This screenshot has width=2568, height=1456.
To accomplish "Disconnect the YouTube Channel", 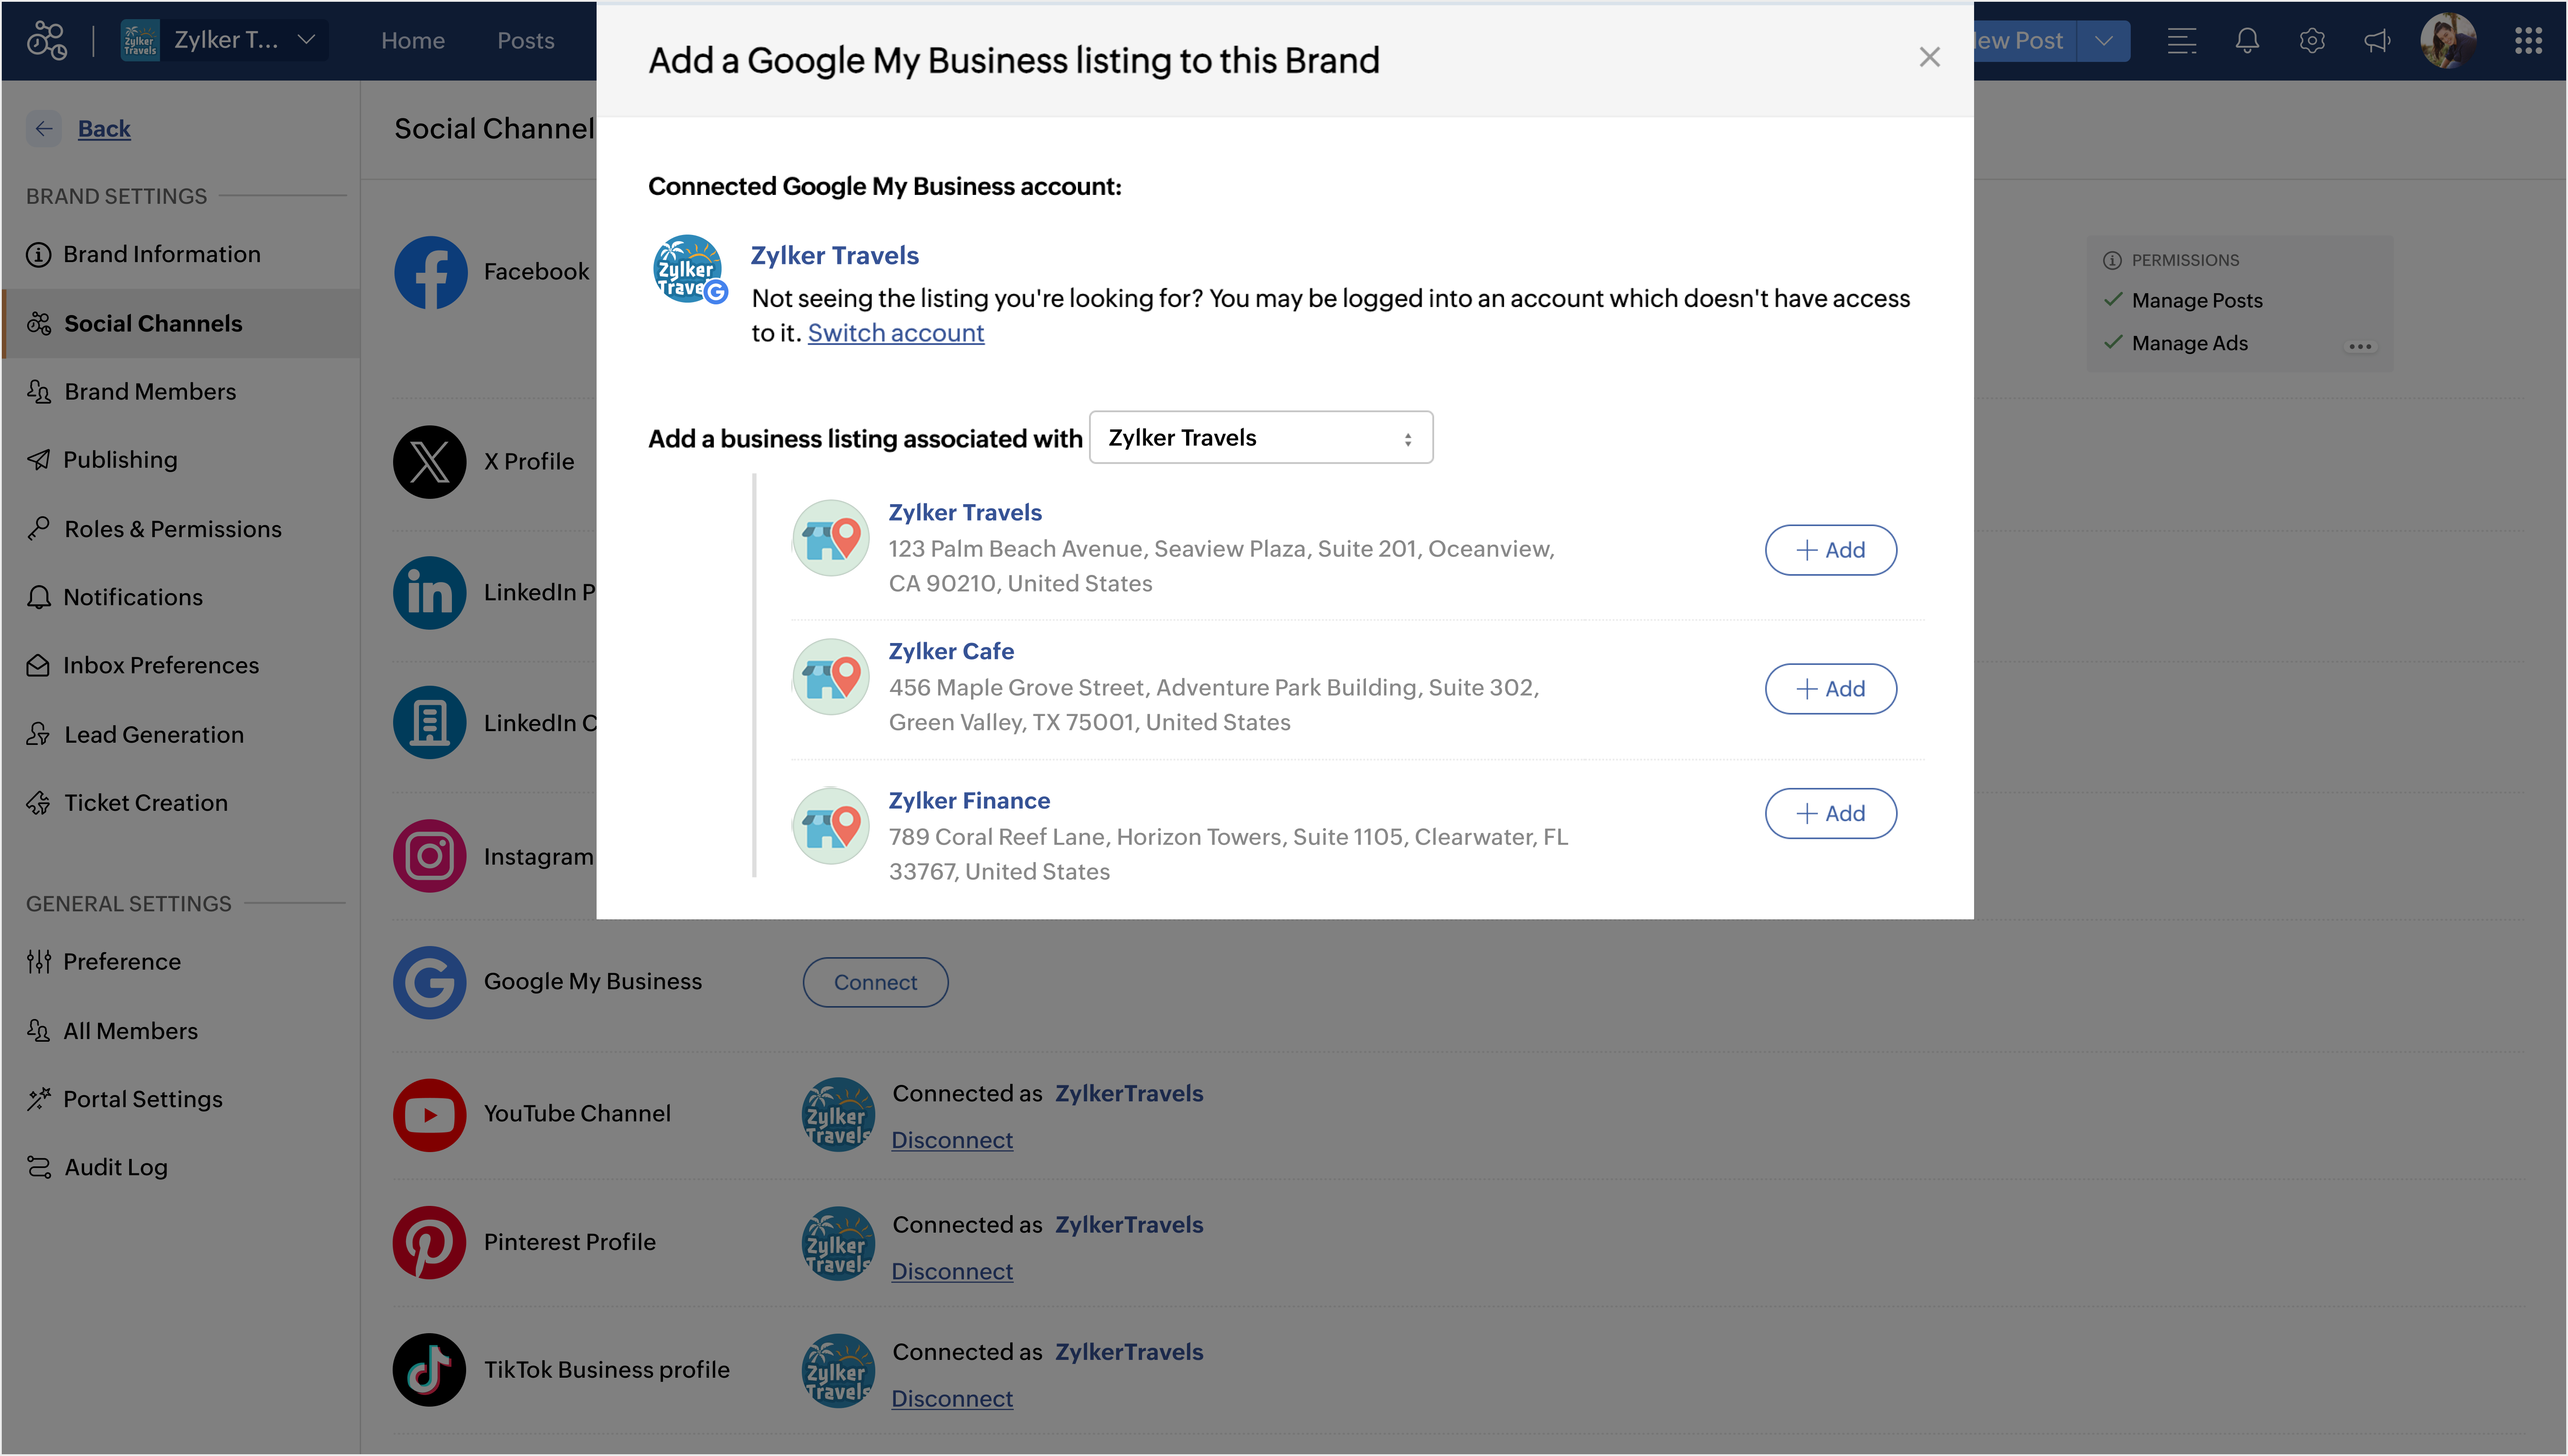I will pyautogui.click(x=951, y=1140).
